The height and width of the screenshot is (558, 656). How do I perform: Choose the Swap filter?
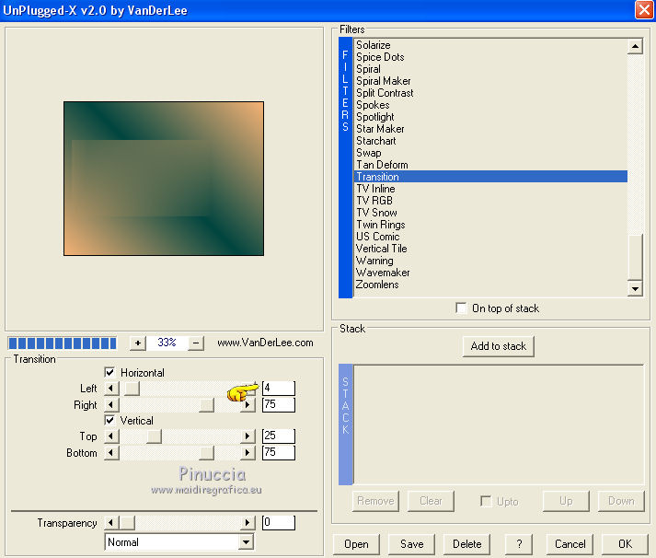[369, 153]
